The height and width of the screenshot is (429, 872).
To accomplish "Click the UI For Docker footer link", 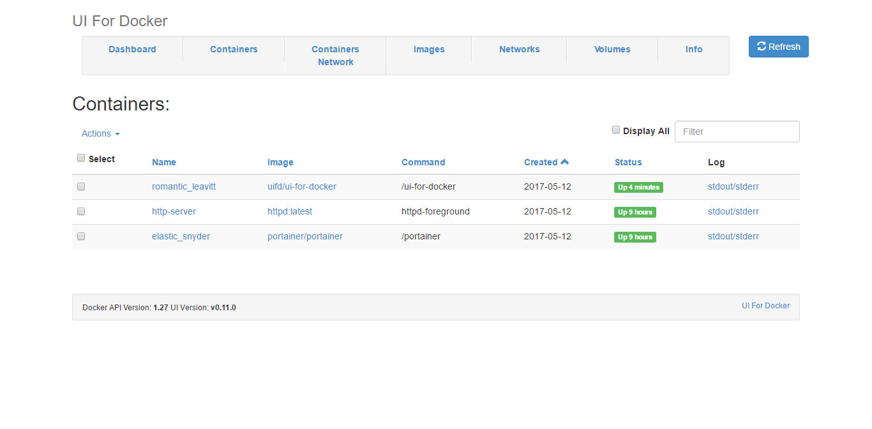I will click(765, 306).
